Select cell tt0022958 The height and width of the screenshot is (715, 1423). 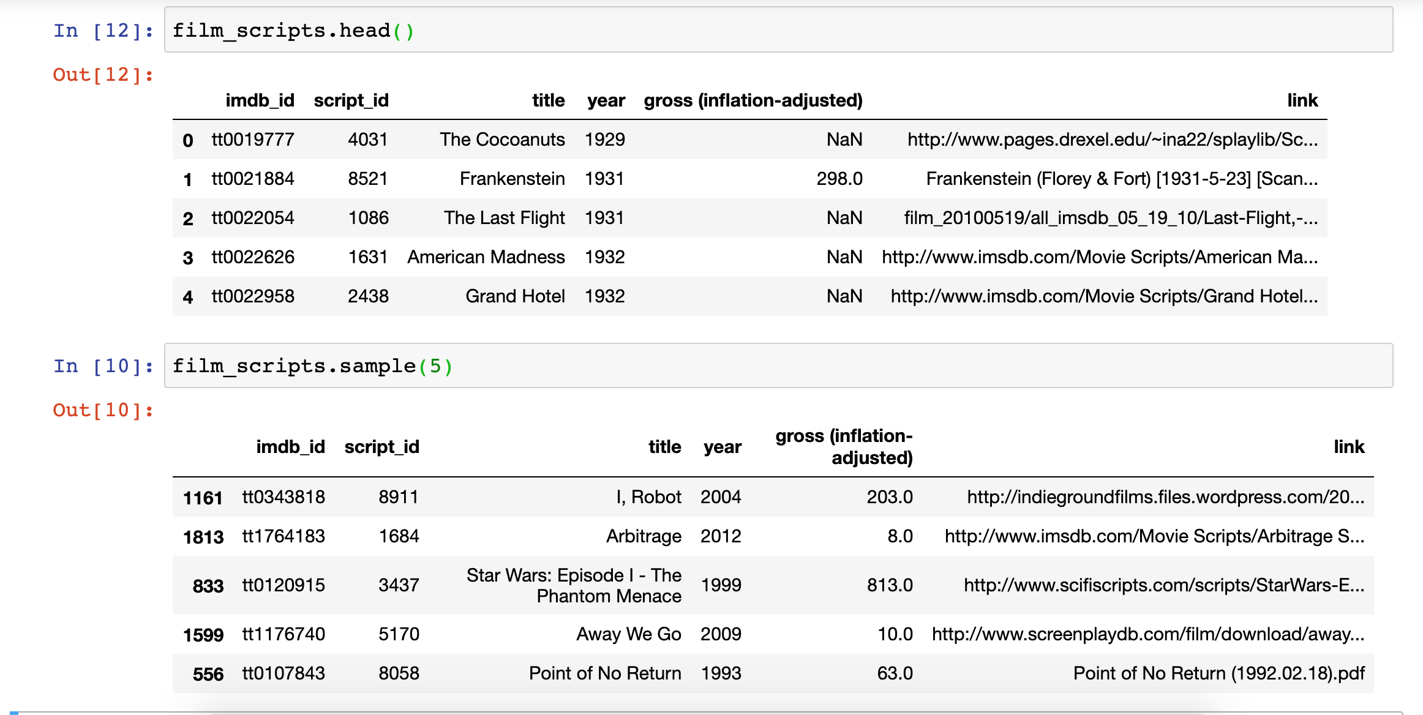[253, 296]
